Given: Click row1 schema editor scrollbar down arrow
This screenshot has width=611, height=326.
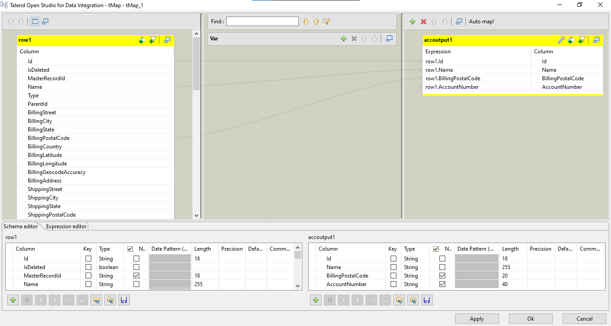Looking at the screenshot, I should pyautogui.click(x=297, y=285).
